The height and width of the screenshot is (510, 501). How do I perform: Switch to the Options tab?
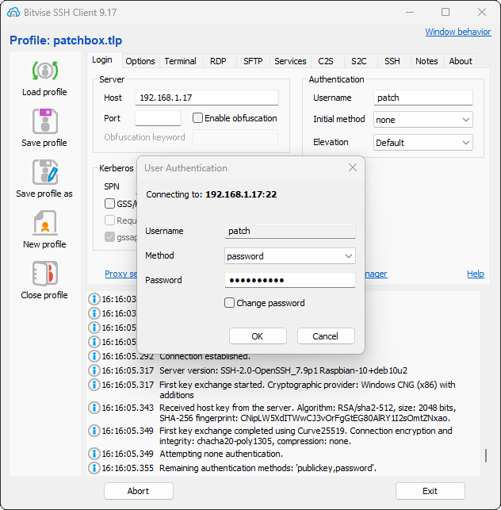tap(140, 61)
